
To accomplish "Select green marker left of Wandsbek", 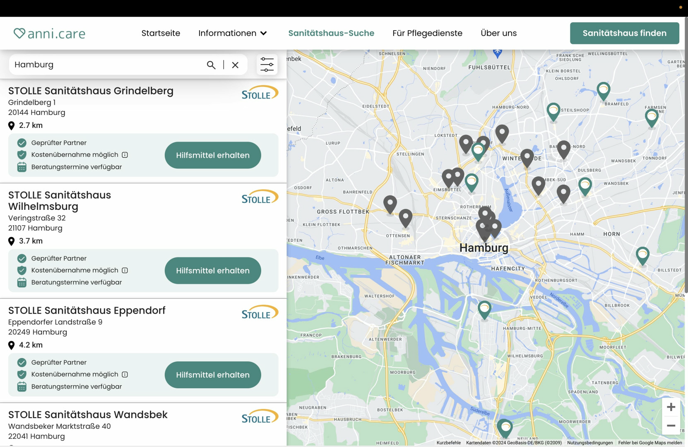I will [x=585, y=186].
